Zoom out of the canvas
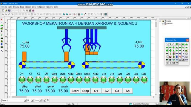This screenshot has width=191, height=107. click(67, 14)
